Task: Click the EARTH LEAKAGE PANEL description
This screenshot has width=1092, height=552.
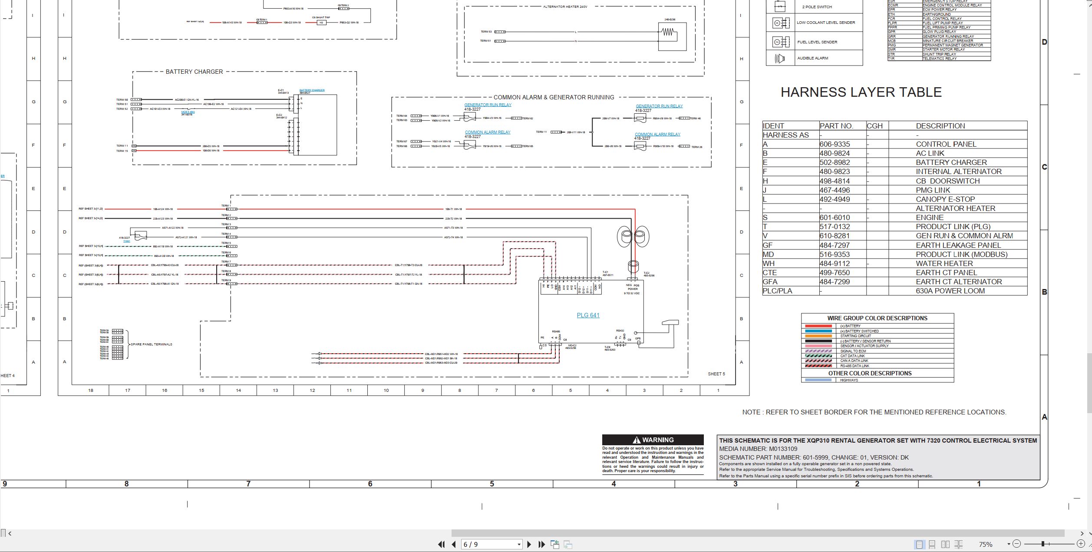Action: tap(958, 245)
